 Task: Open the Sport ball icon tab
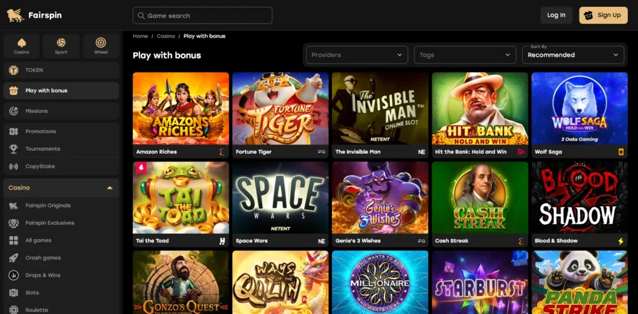click(61, 46)
